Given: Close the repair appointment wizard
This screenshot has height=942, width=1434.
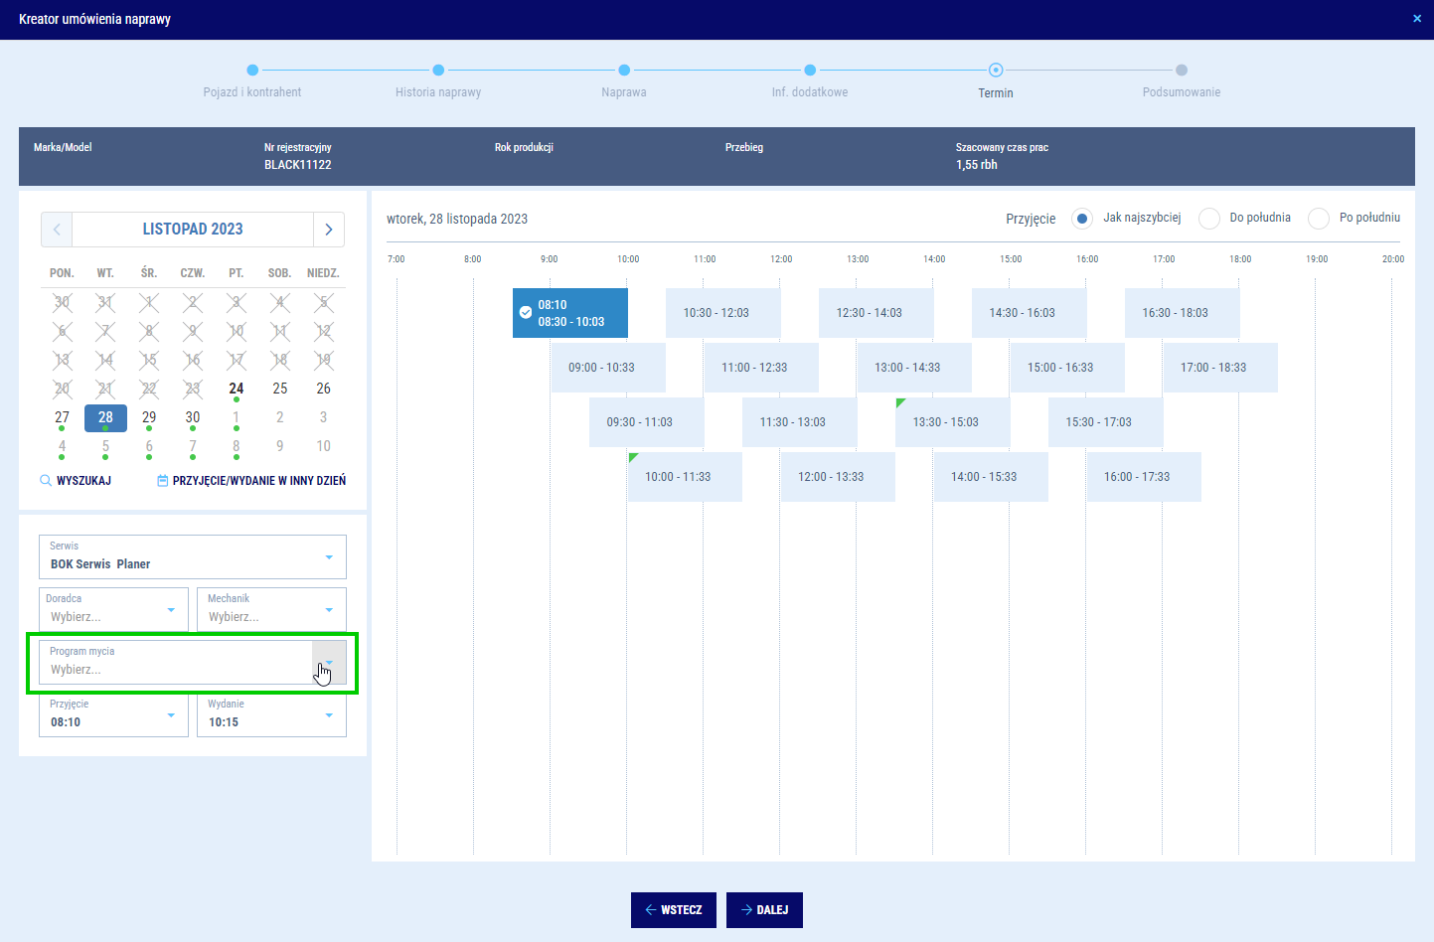Looking at the screenshot, I should point(1417,19).
